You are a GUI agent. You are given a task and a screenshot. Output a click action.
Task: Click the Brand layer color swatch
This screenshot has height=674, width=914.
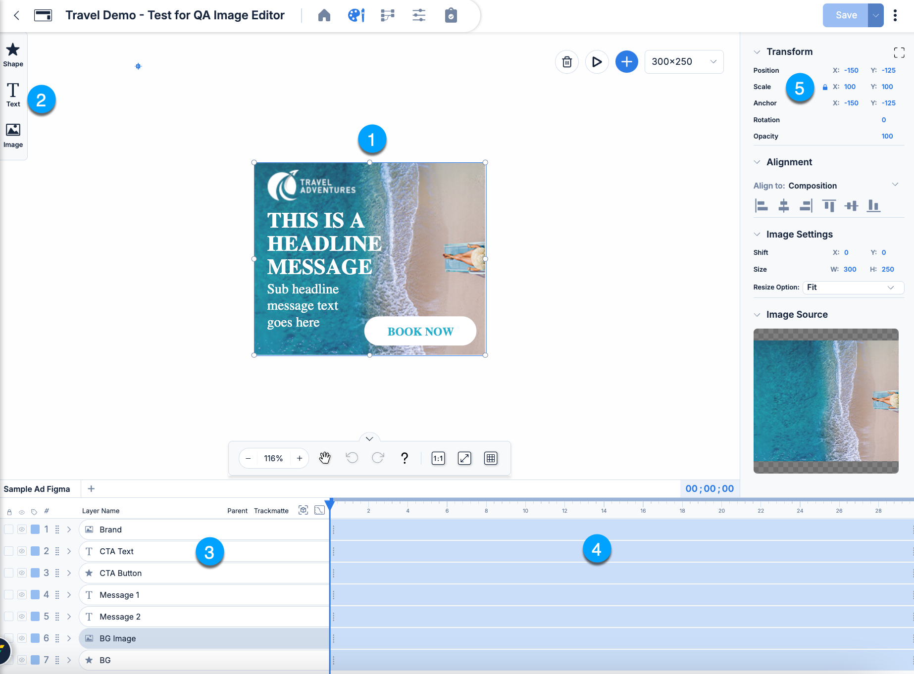click(x=35, y=530)
